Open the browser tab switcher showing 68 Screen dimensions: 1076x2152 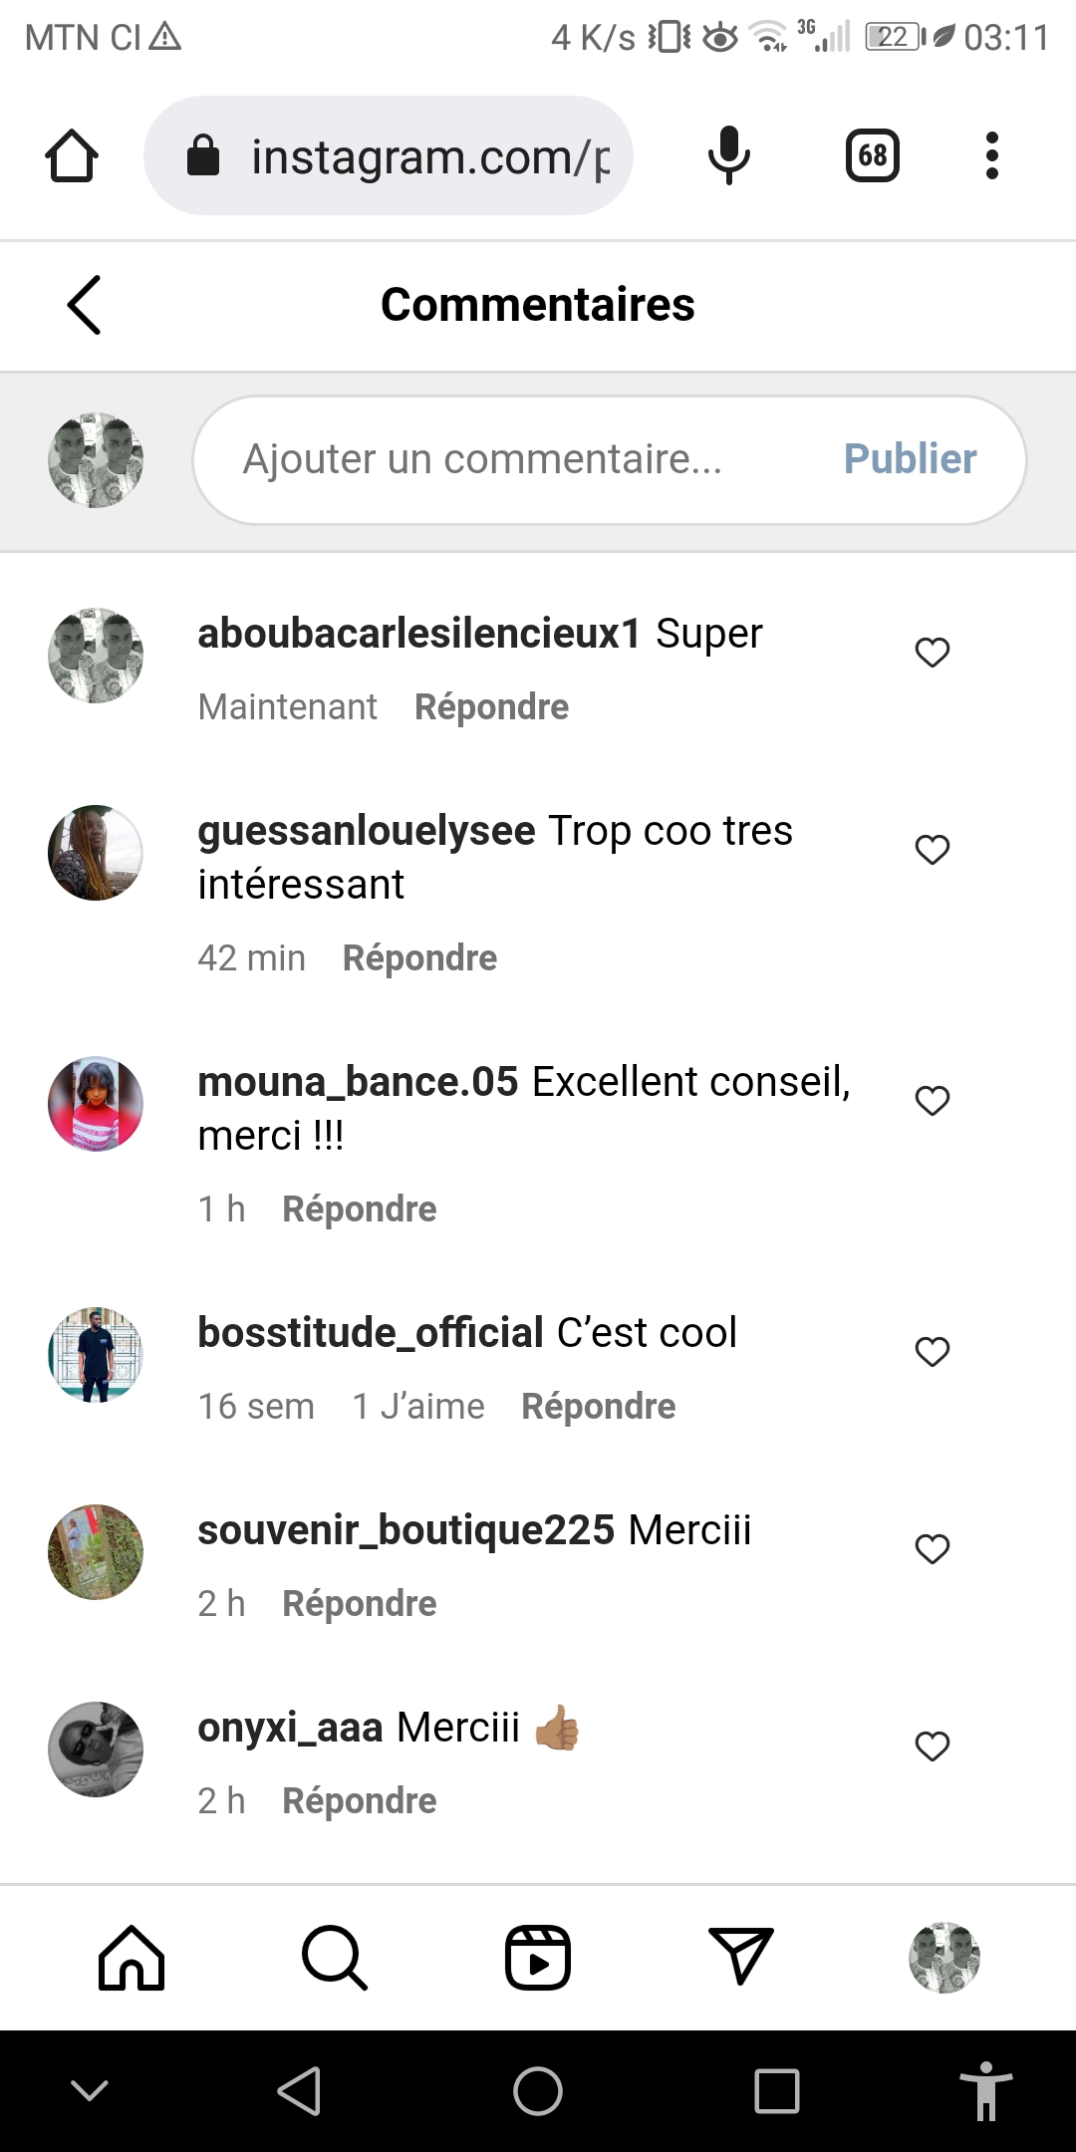(872, 156)
